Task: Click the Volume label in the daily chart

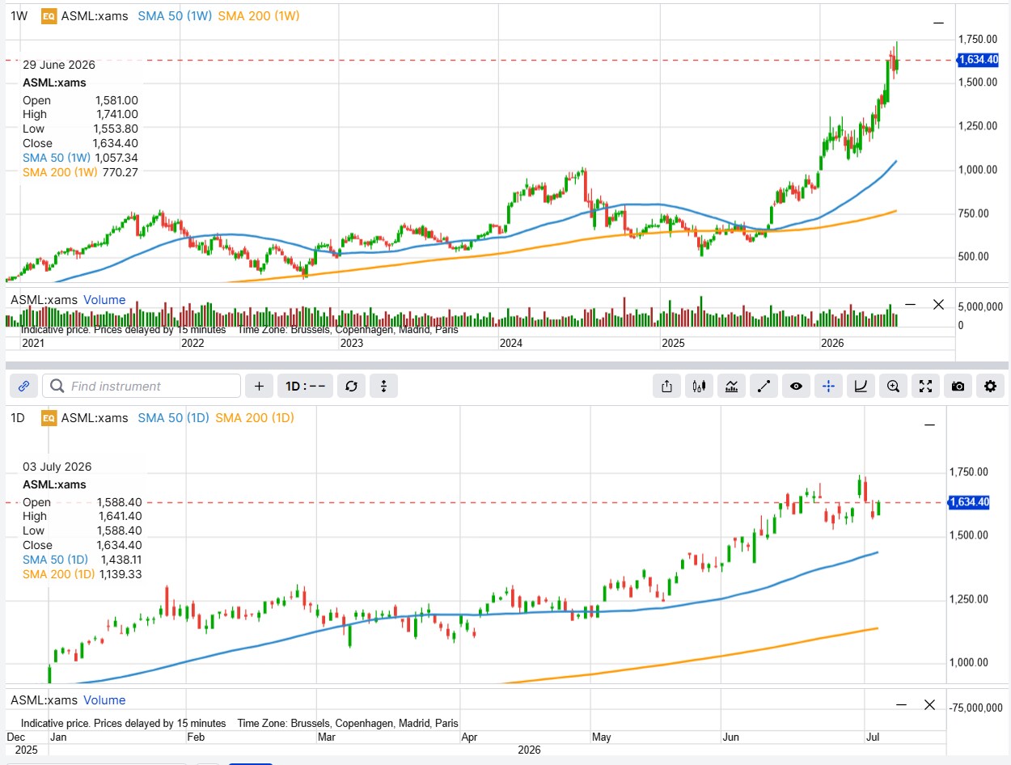Action: (x=104, y=700)
